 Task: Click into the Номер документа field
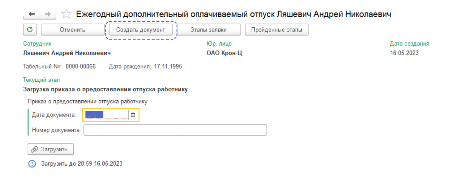(175, 130)
